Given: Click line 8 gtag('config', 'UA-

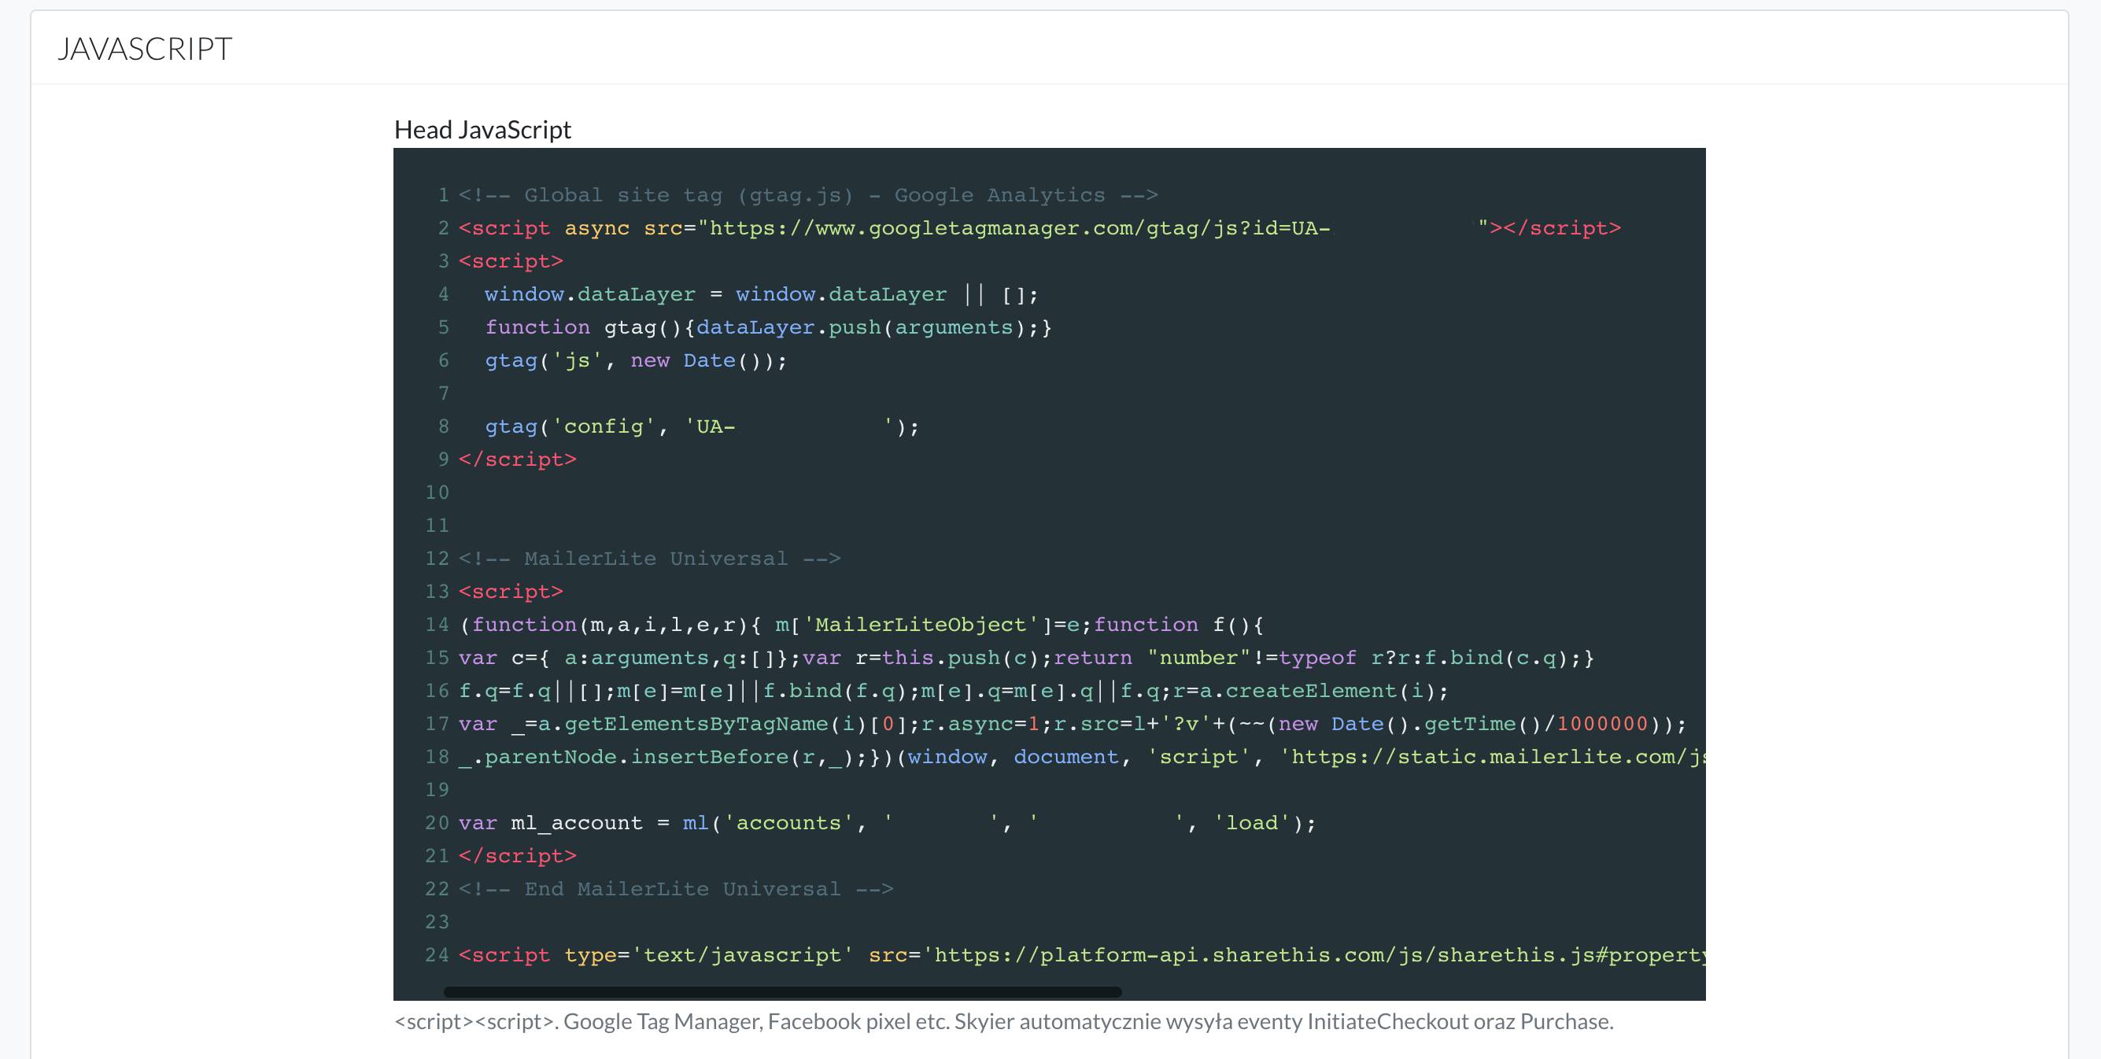Looking at the screenshot, I should [x=701, y=426].
